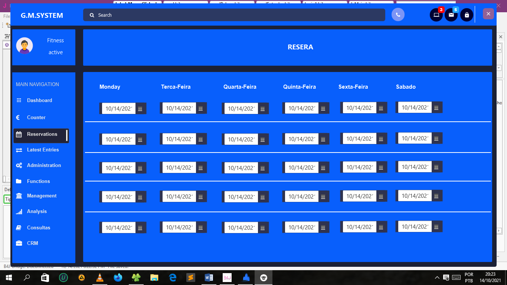Switch to B4J in the taskbar

coord(227,278)
